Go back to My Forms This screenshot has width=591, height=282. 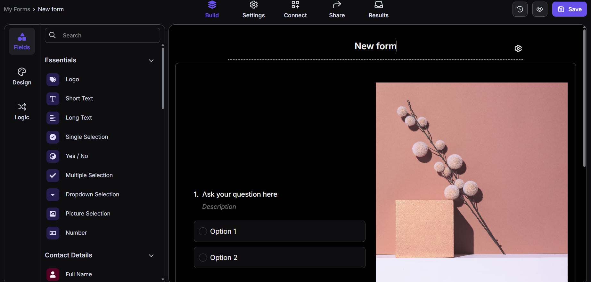[17, 9]
